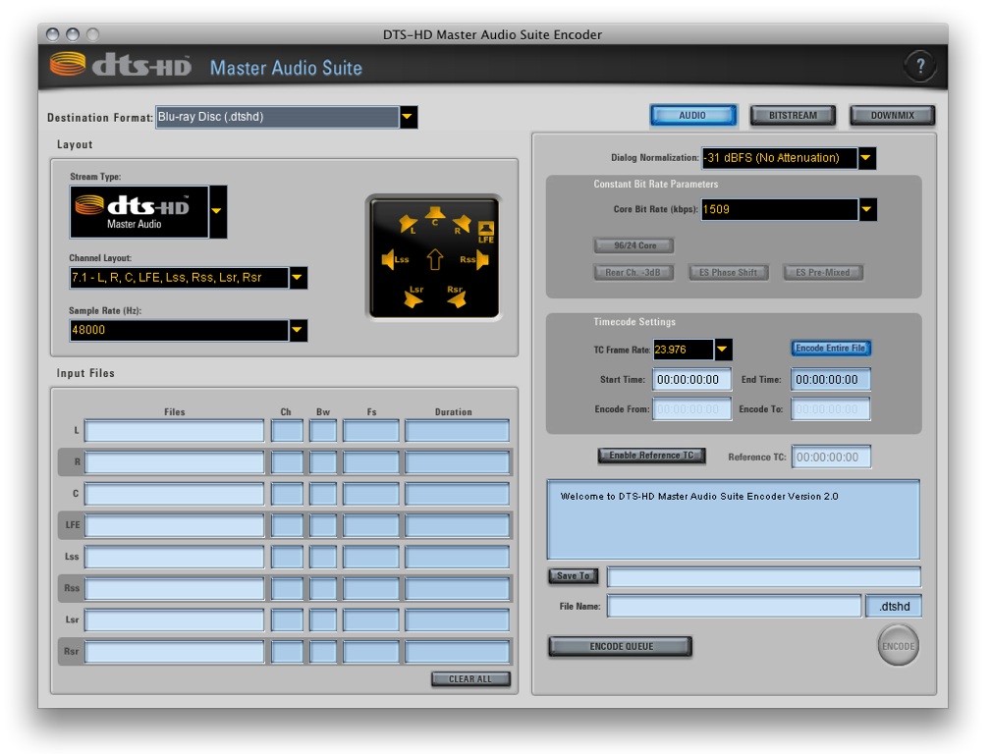Click the Start Time field
Viewport: 991px width, 754px height.
(691, 380)
